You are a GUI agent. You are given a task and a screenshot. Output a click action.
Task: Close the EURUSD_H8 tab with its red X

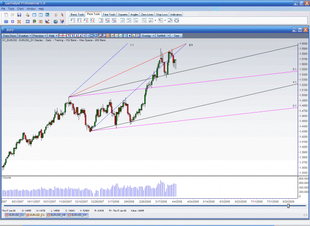tap(49, 215)
